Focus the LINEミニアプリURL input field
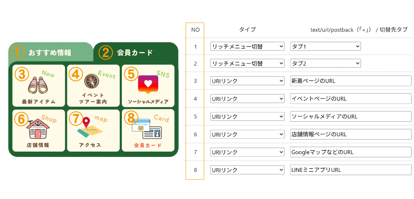The height and width of the screenshot is (199, 414). 350,170
